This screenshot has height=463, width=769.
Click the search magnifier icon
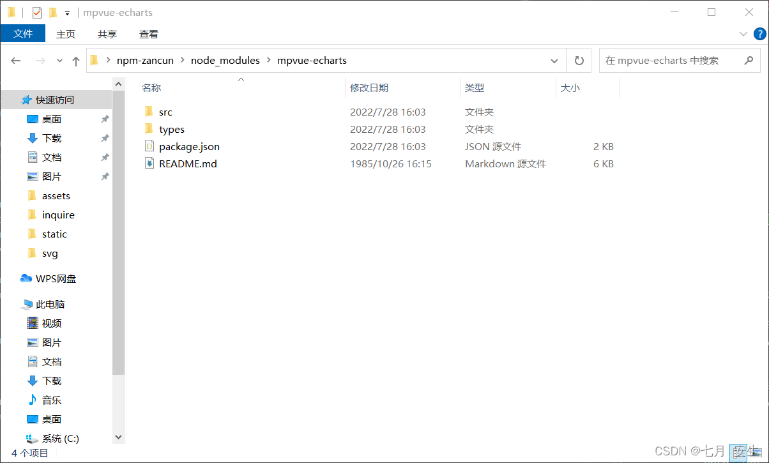pyautogui.click(x=749, y=61)
